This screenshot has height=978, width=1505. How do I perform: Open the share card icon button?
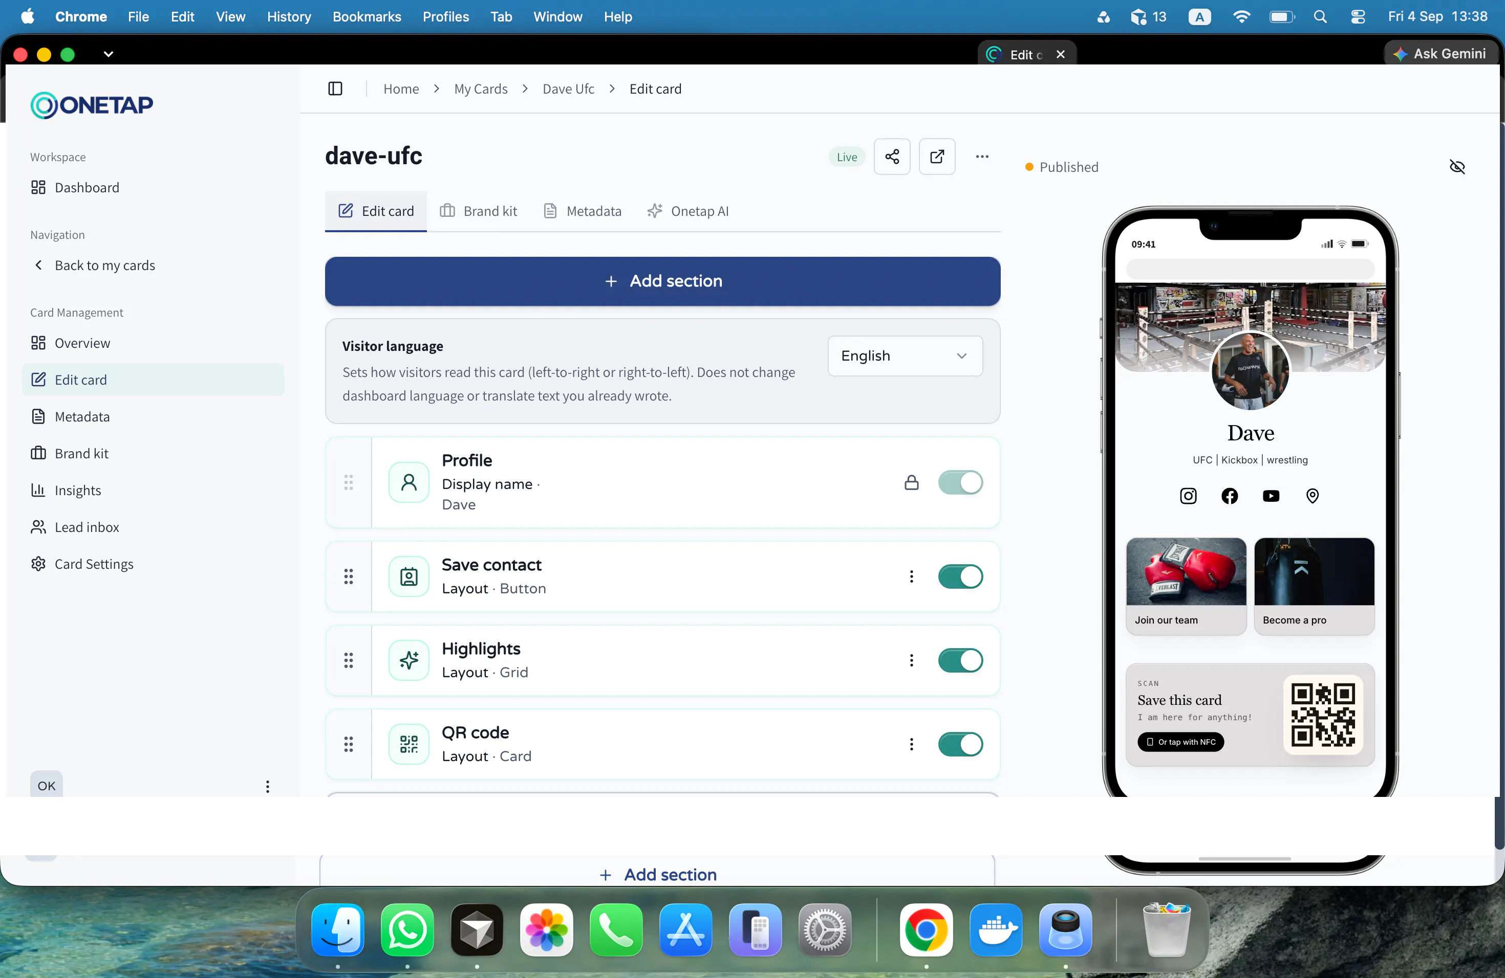point(892,156)
